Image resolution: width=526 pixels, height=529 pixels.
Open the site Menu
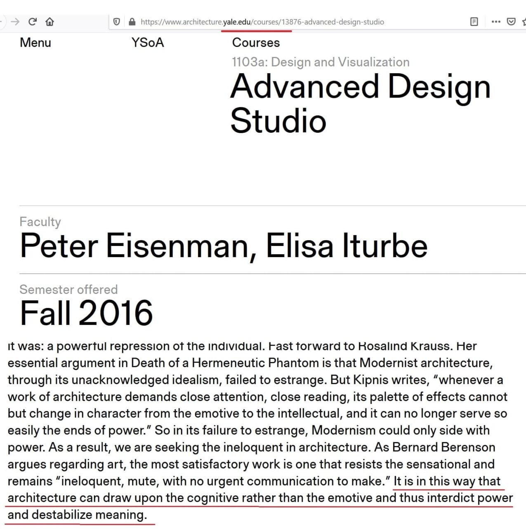35,43
